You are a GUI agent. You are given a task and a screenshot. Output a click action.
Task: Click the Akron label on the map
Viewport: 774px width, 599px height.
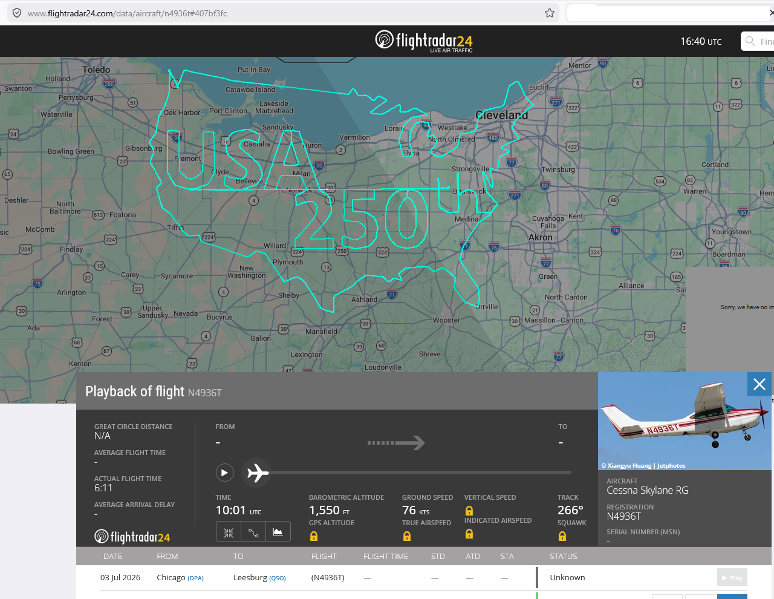541,237
